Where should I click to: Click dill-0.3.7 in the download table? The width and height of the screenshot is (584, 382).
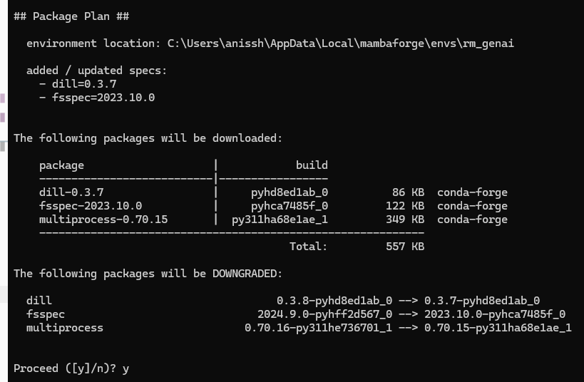[71, 192]
